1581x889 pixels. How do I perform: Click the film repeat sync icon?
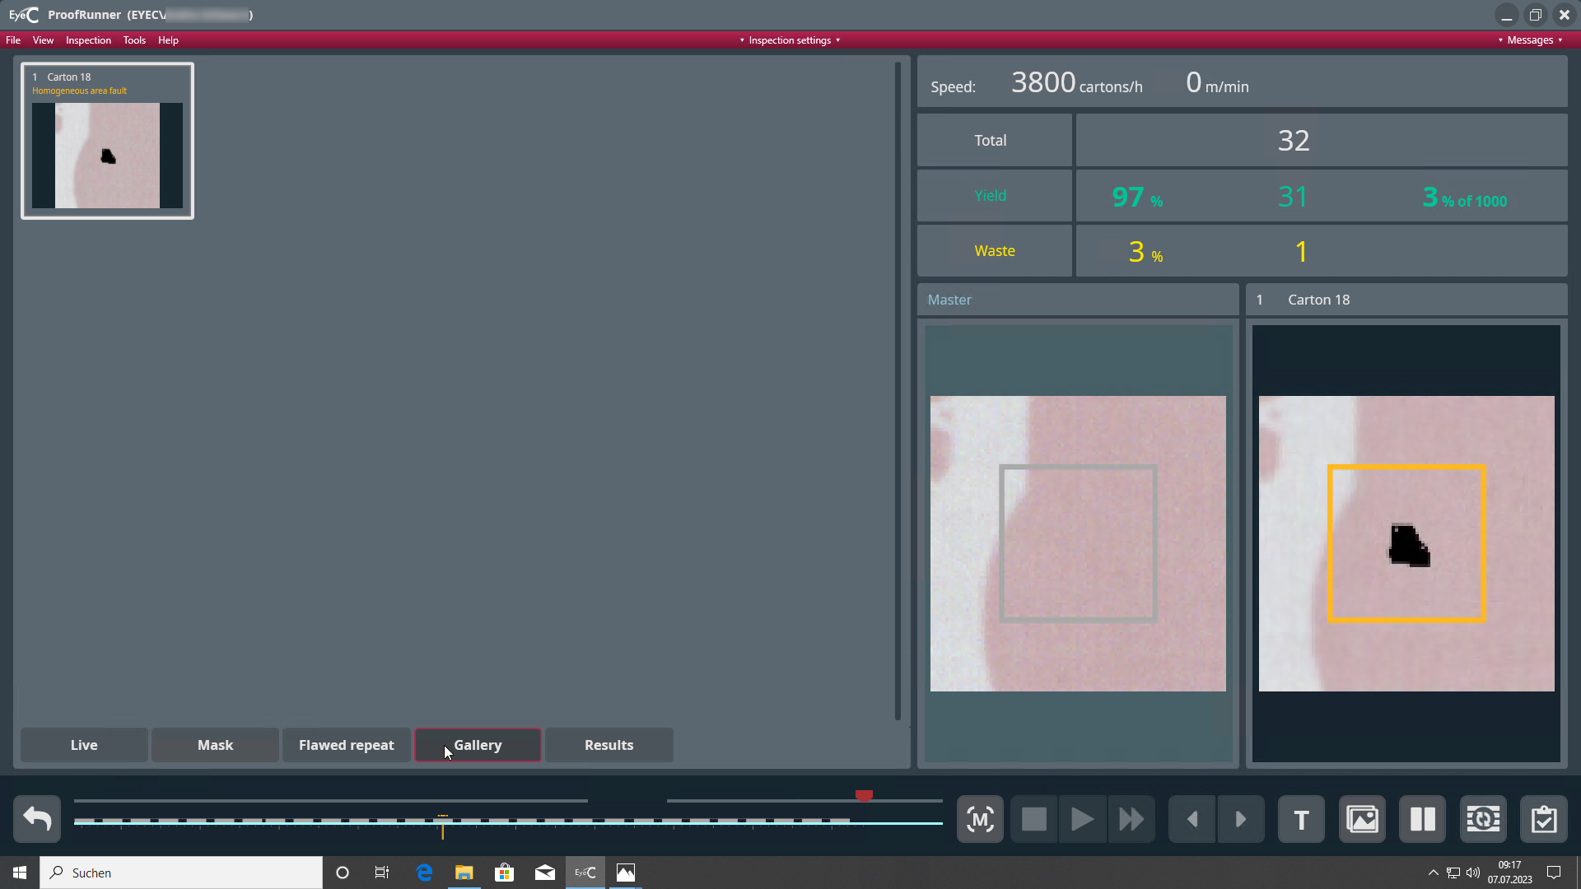click(1483, 819)
